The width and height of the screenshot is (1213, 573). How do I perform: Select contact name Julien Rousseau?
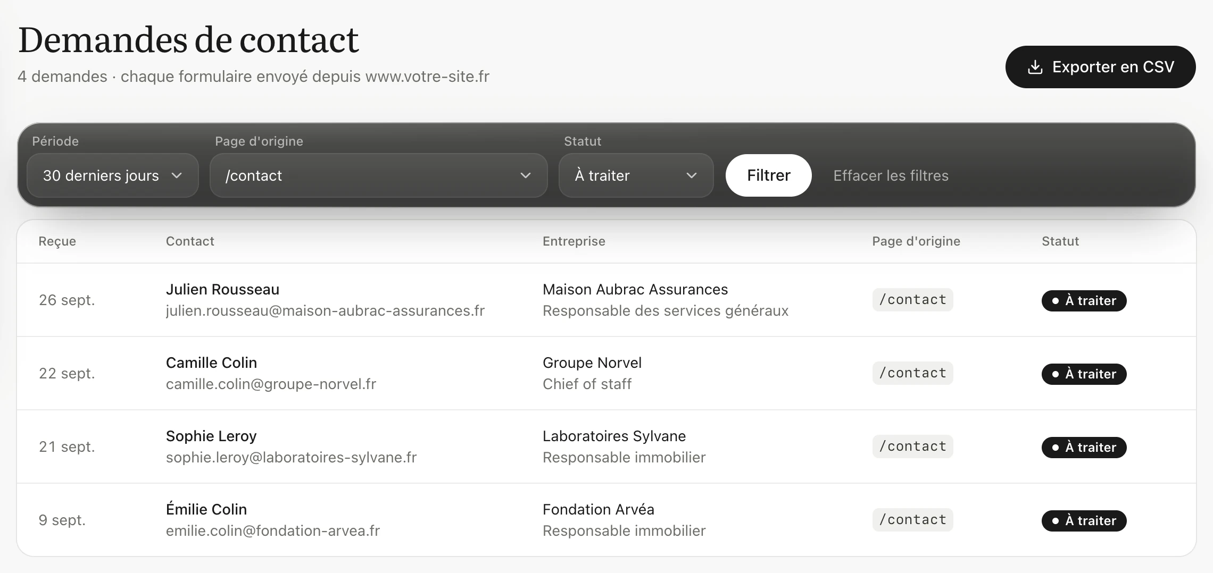click(222, 289)
